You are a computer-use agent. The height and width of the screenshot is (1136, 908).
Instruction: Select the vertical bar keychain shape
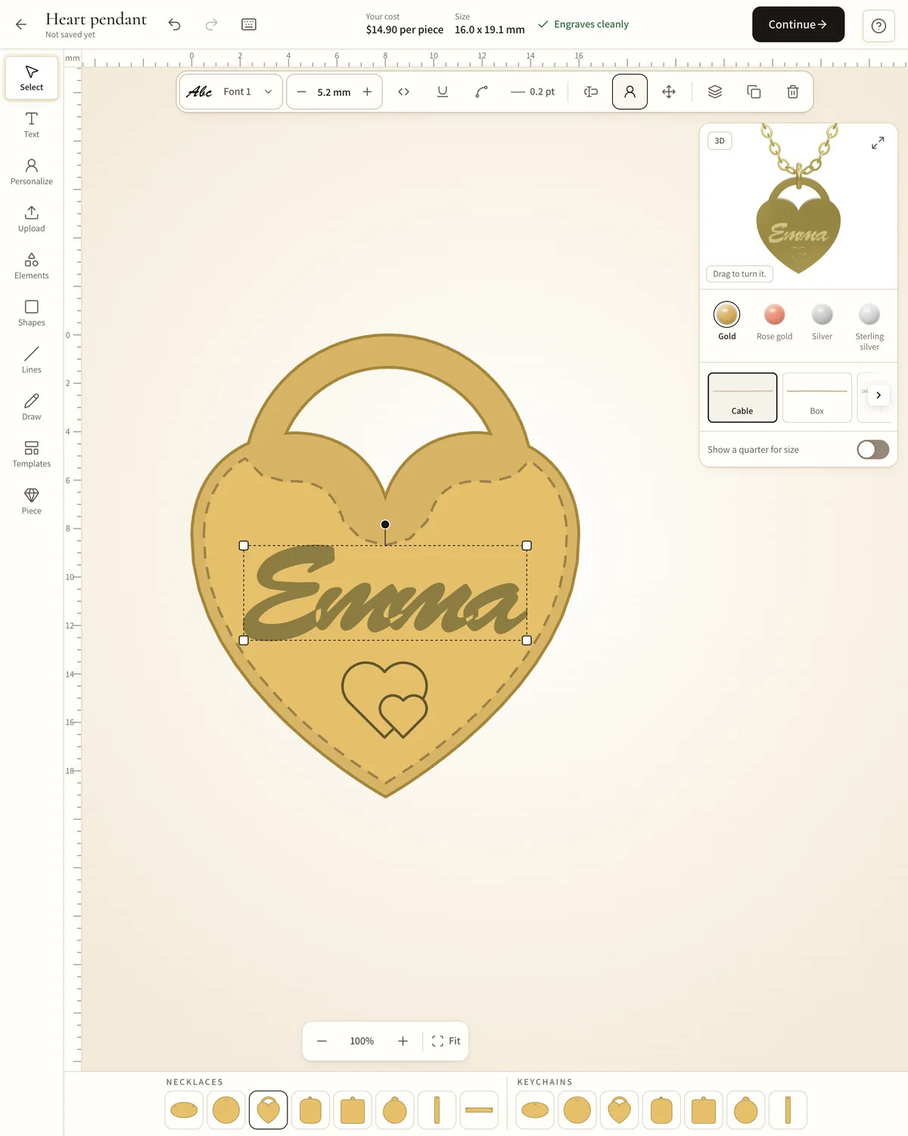point(788,1110)
